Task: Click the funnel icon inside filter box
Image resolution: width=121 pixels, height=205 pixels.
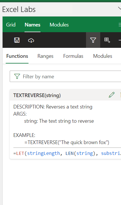Action: 17,76
